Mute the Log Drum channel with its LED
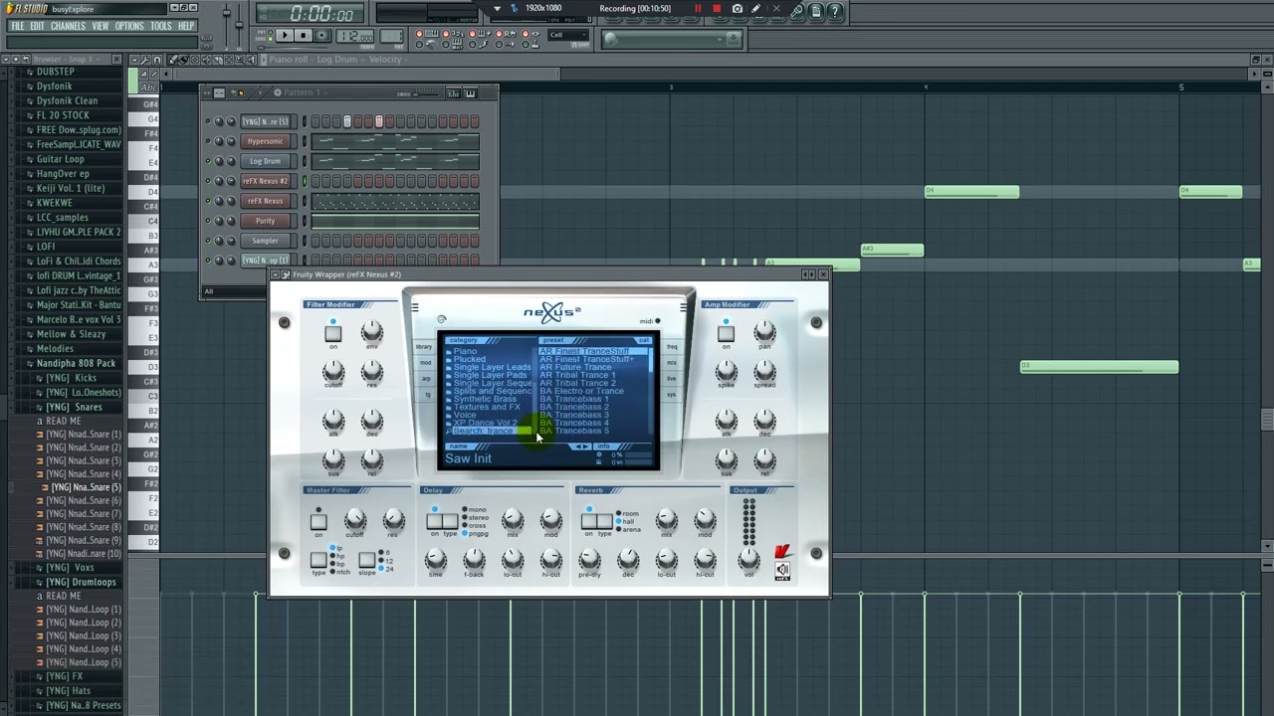The image size is (1274, 716). (208, 161)
